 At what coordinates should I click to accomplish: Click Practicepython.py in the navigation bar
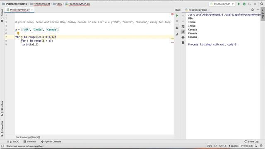pyautogui.click(x=77, y=4)
